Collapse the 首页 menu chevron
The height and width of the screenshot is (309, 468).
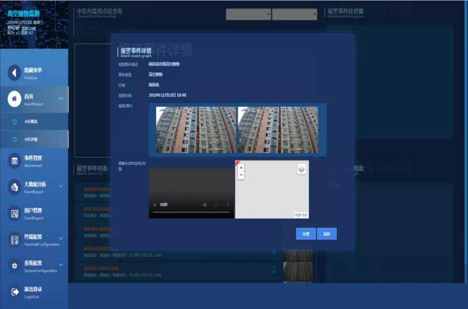tap(61, 99)
